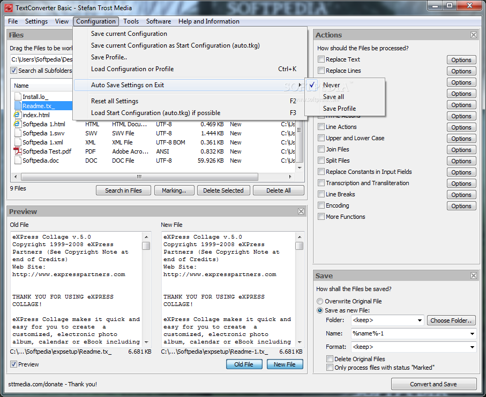The width and height of the screenshot is (486, 397).
Task: Check Upper and Lower Case
Action: 321,138
